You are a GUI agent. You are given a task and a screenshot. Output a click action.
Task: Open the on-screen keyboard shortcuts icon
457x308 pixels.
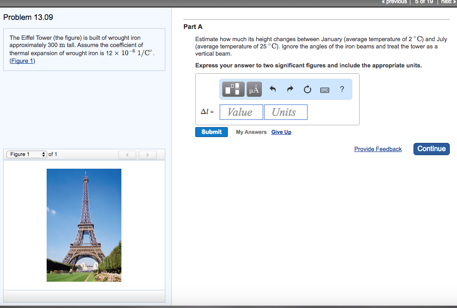(x=324, y=89)
